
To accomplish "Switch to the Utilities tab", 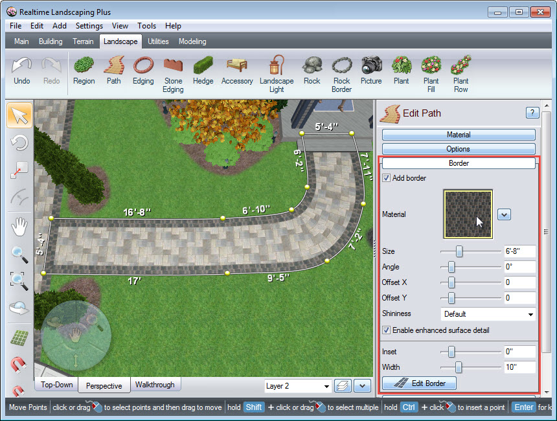I will [x=158, y=41].
